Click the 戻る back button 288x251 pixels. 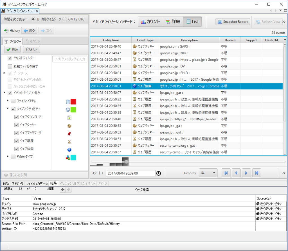click(x=29, y=30)
